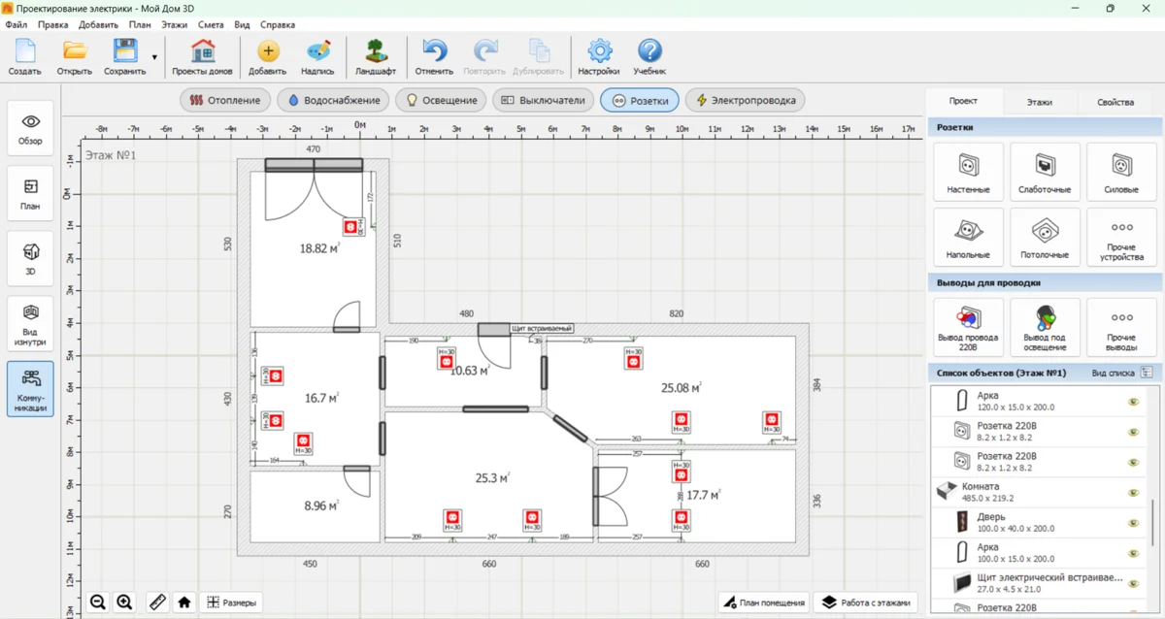Screen dimensions: 1165x619
Task: Select the ruler measuring tool
Action: (157, 603)
